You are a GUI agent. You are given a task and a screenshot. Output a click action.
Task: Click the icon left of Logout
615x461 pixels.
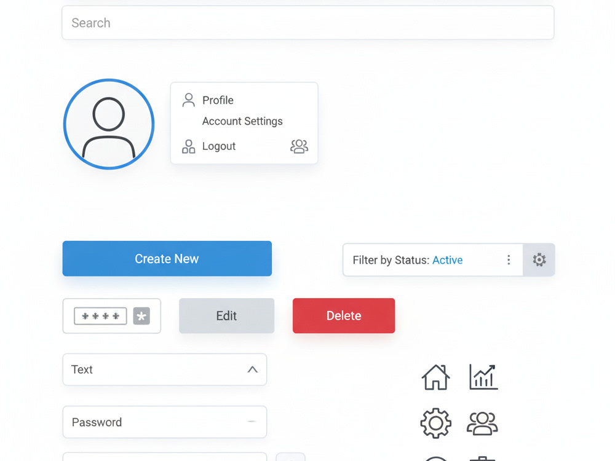189,146
